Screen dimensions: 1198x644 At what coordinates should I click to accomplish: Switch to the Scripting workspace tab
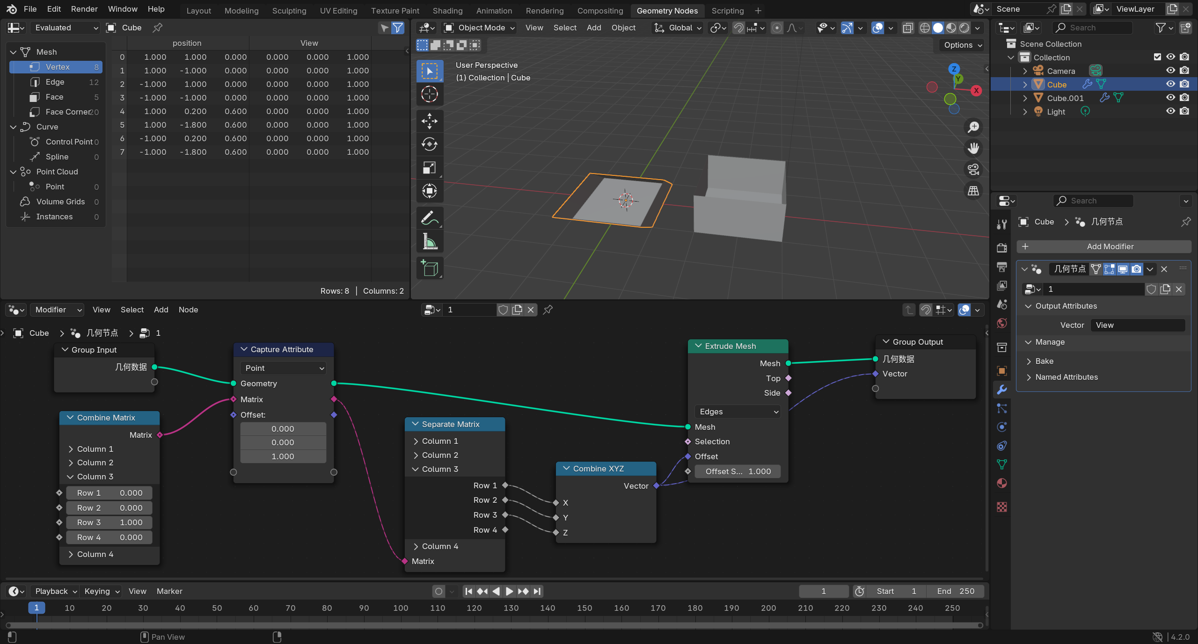[x=727, y=10]
